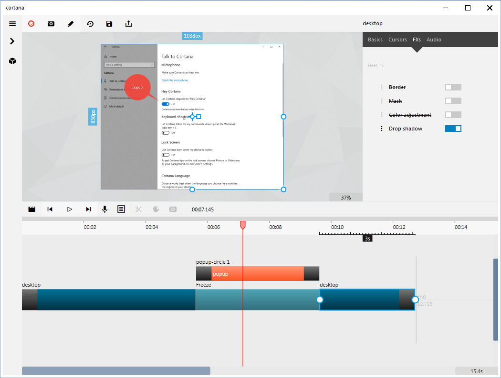
Task: Select the first desktop clip on the timeline
Action: (x=109, y=299)
